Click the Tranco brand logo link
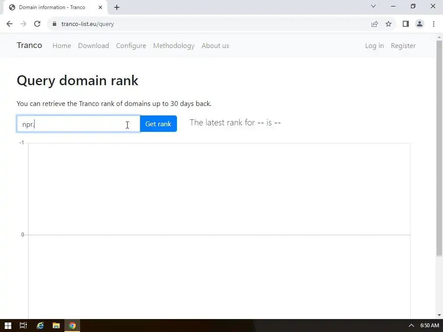Viewport: 443px width, 332px height. tap(29, 45)
